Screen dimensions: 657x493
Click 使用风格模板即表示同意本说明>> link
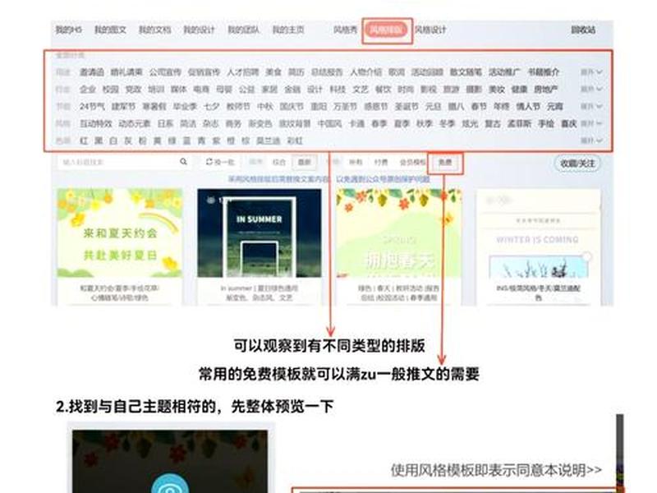496,470
